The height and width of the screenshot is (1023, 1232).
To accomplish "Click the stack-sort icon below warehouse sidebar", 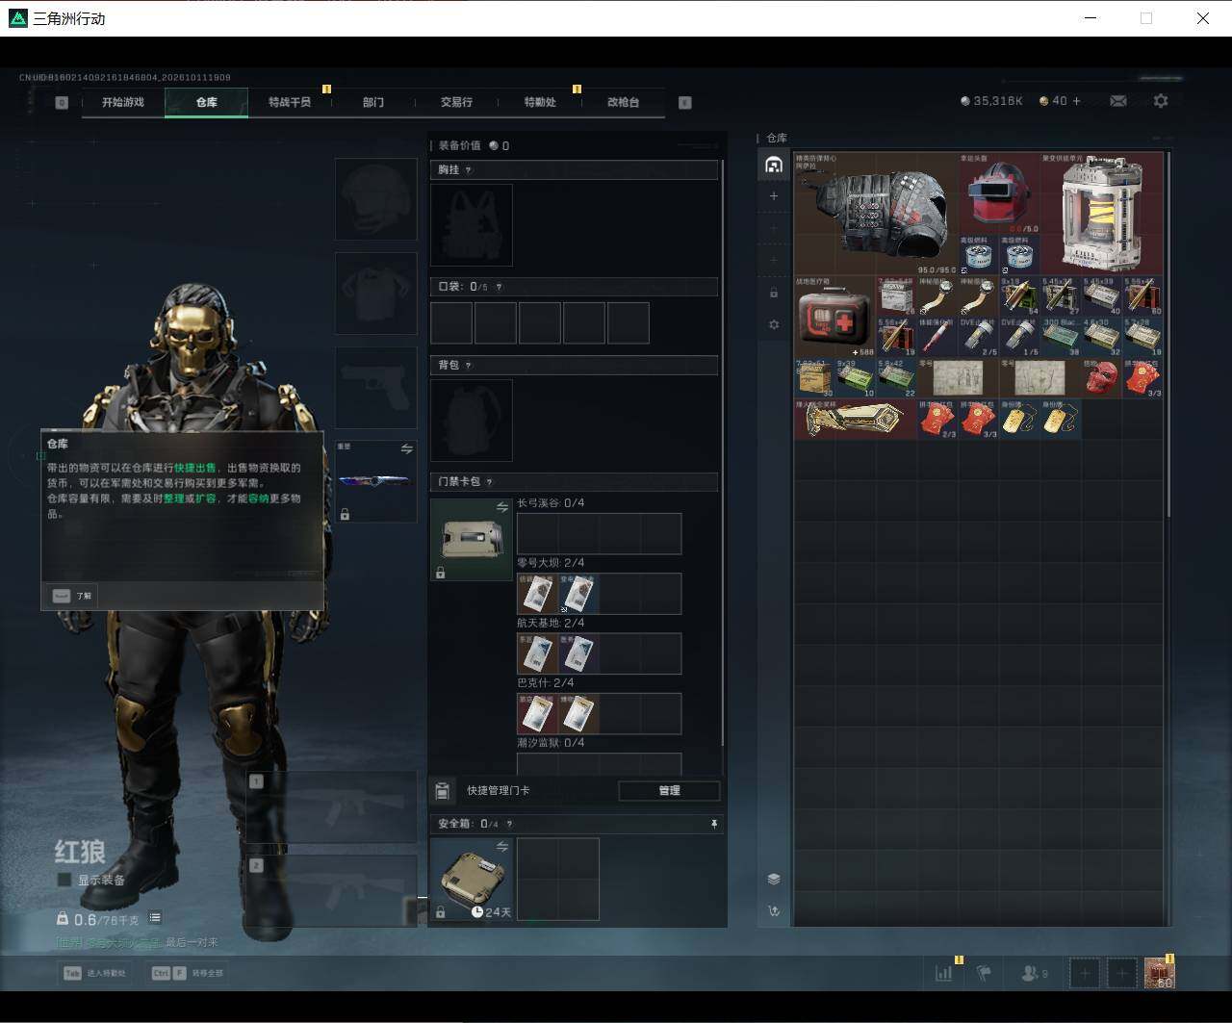I will coord(774,879).
